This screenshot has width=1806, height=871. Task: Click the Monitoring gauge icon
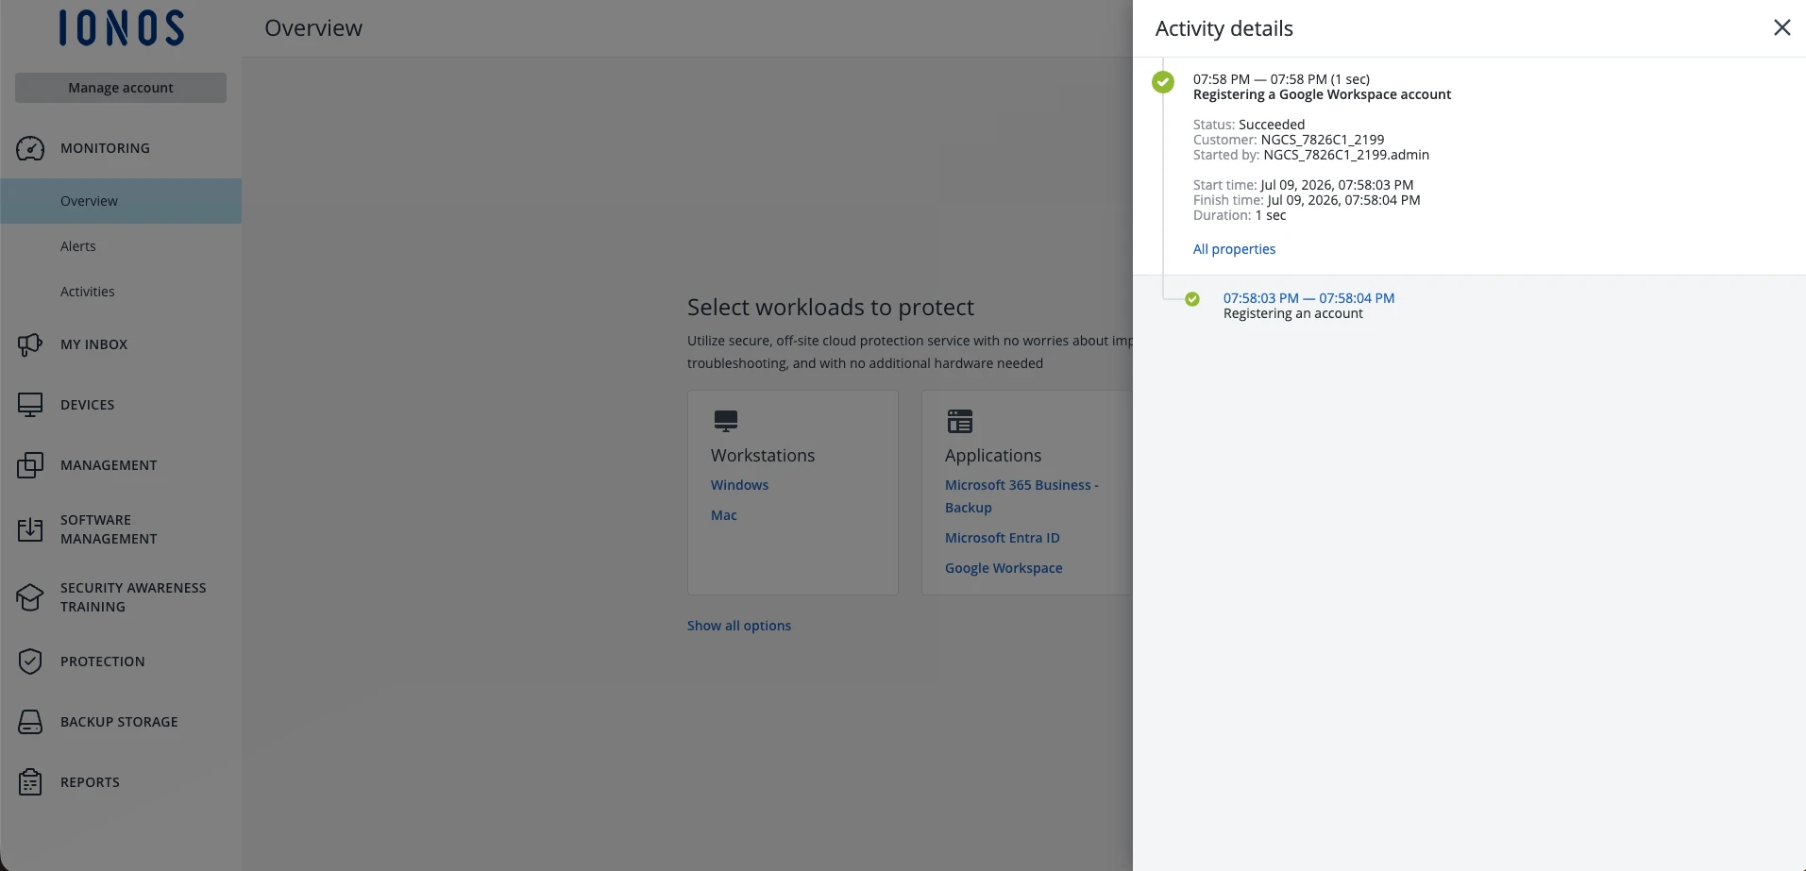pos(30,148)
